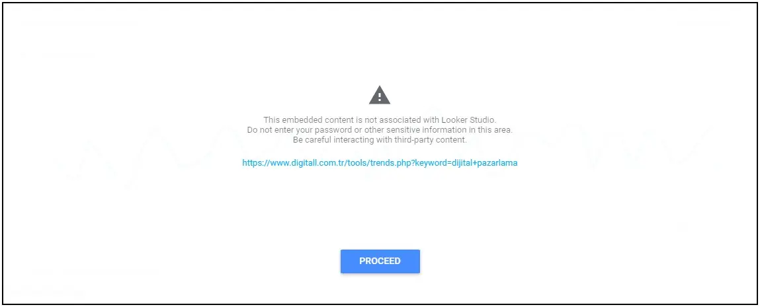Click the gray warning triangle icon
Screen dimensions: 760x307
click(x=380, y=95)
